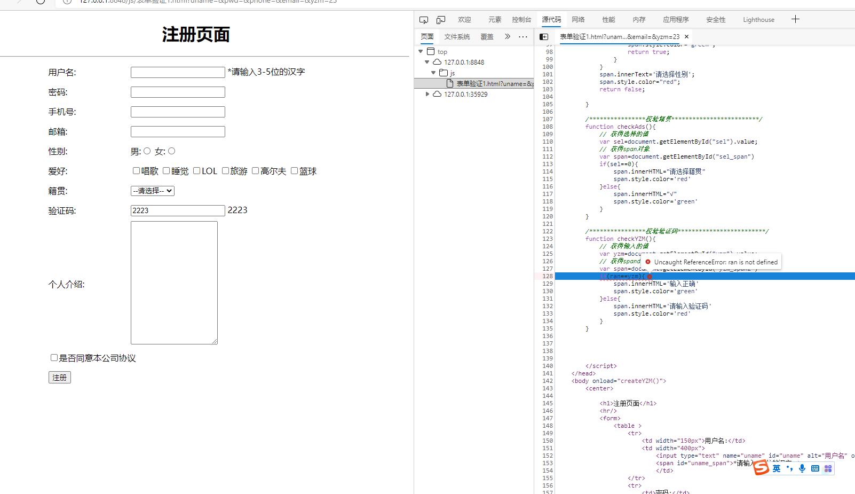Switch to the 网络 DevTools tab
This screenshot has width=855, height=494.
coord(578,20)
